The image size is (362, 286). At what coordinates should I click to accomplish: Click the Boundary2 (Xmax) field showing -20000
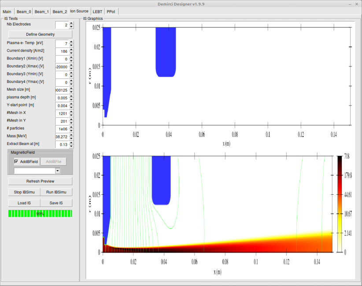click(62, 67)
